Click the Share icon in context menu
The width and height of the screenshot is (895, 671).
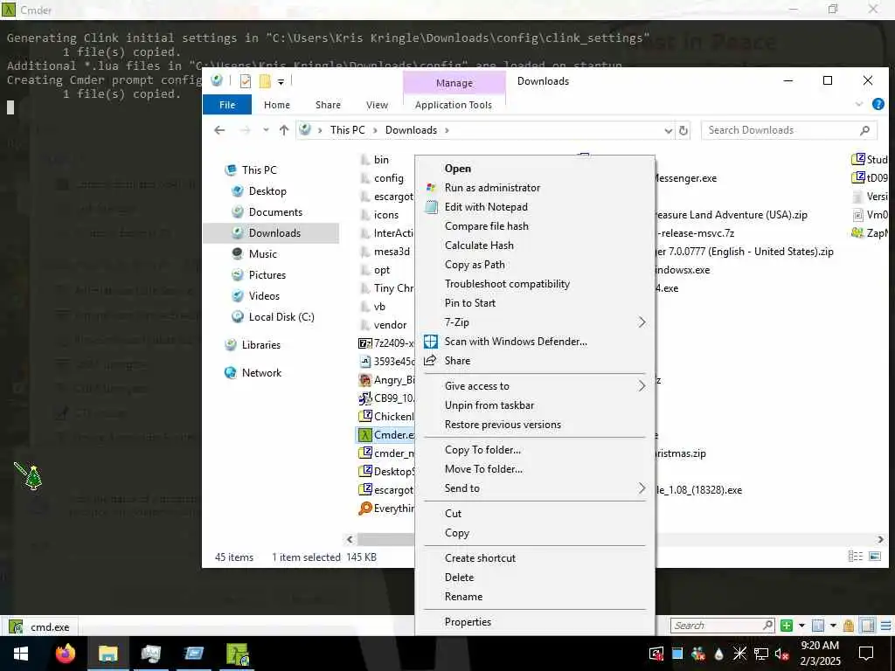pyautogui.click(x=430, y=361)
